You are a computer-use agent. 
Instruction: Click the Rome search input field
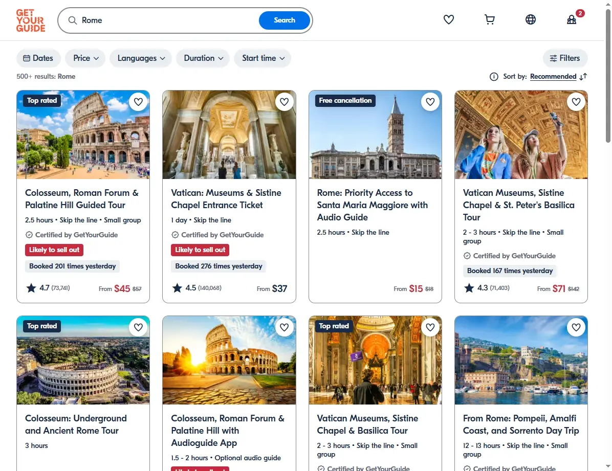tap(168, 20)
